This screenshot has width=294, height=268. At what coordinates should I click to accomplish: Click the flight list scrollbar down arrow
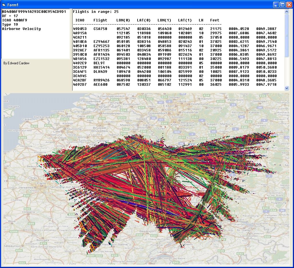click(x=287, y=88)
